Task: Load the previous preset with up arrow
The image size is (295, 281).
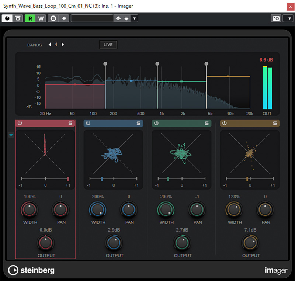Action: click(x=118, y=18)
